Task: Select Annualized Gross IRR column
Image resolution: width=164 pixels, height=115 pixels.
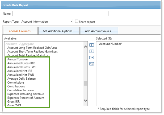Action: pos(21,63)
